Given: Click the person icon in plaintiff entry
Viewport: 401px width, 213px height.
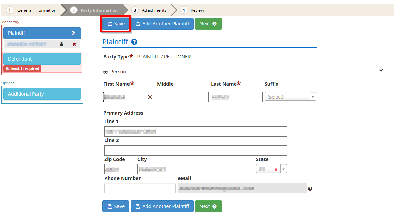Looking at the screenshot, I should [x=62, y=44].
